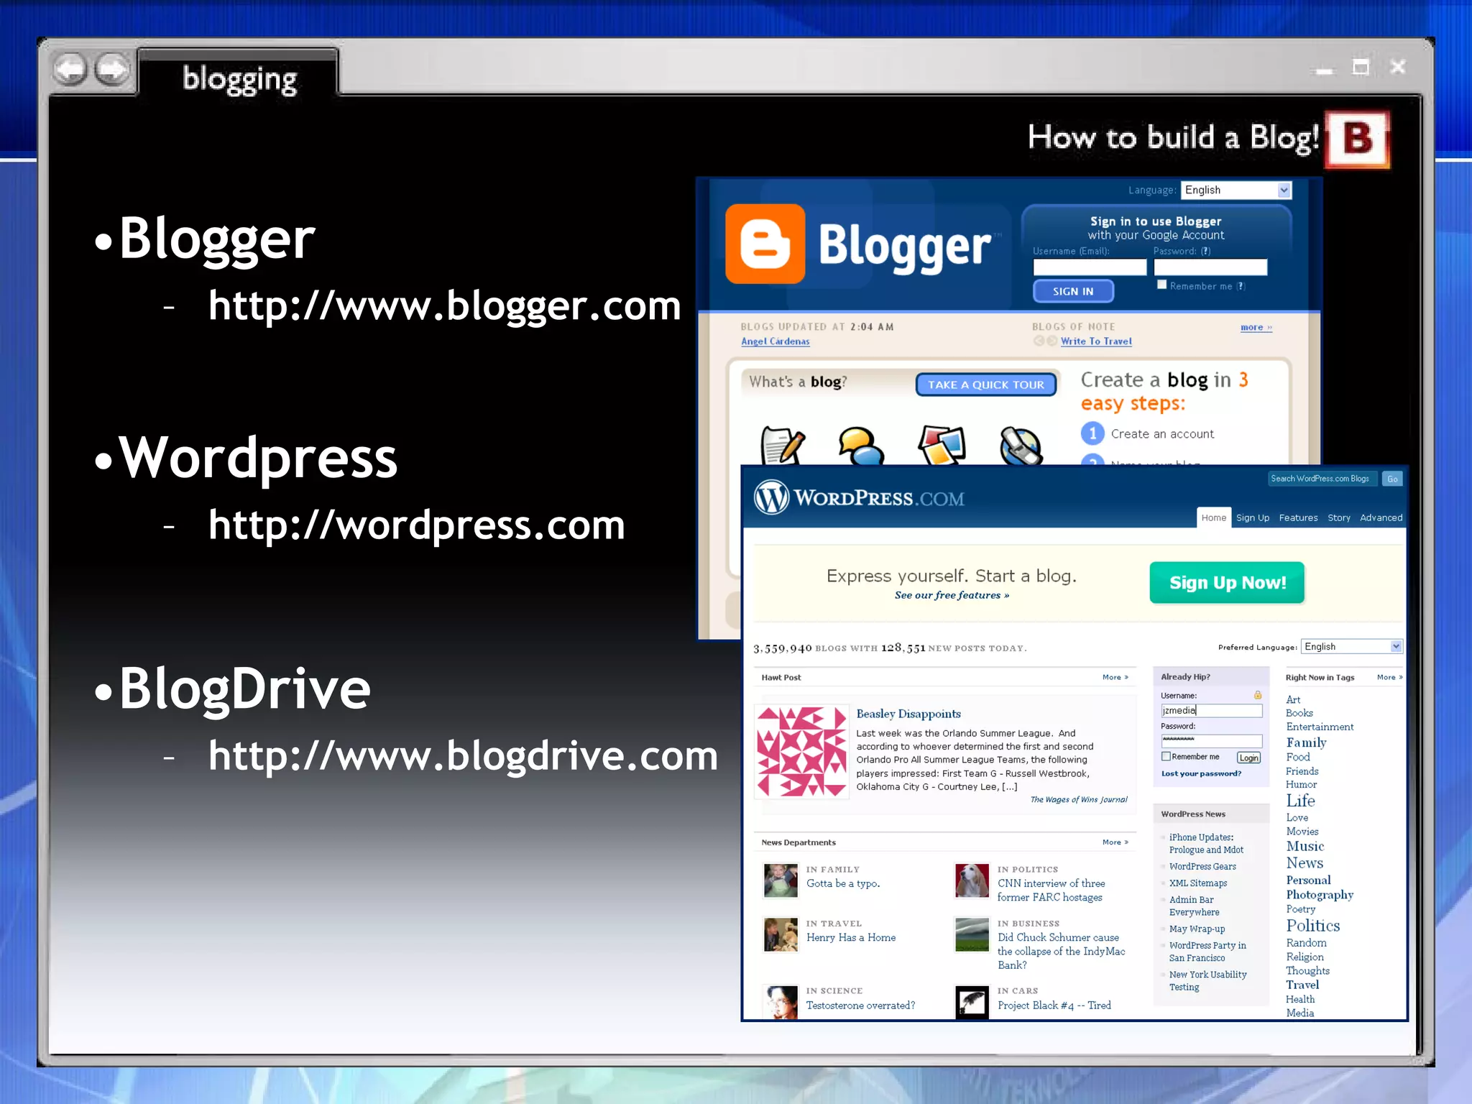Screen dimensions: 1472x1104
Task: Select the WordPress 'Advanced' tab
Action: pyautogui.click(x=1381, y=517)
